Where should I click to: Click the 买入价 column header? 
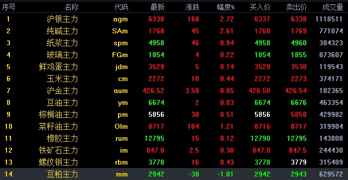click(260, 7)
